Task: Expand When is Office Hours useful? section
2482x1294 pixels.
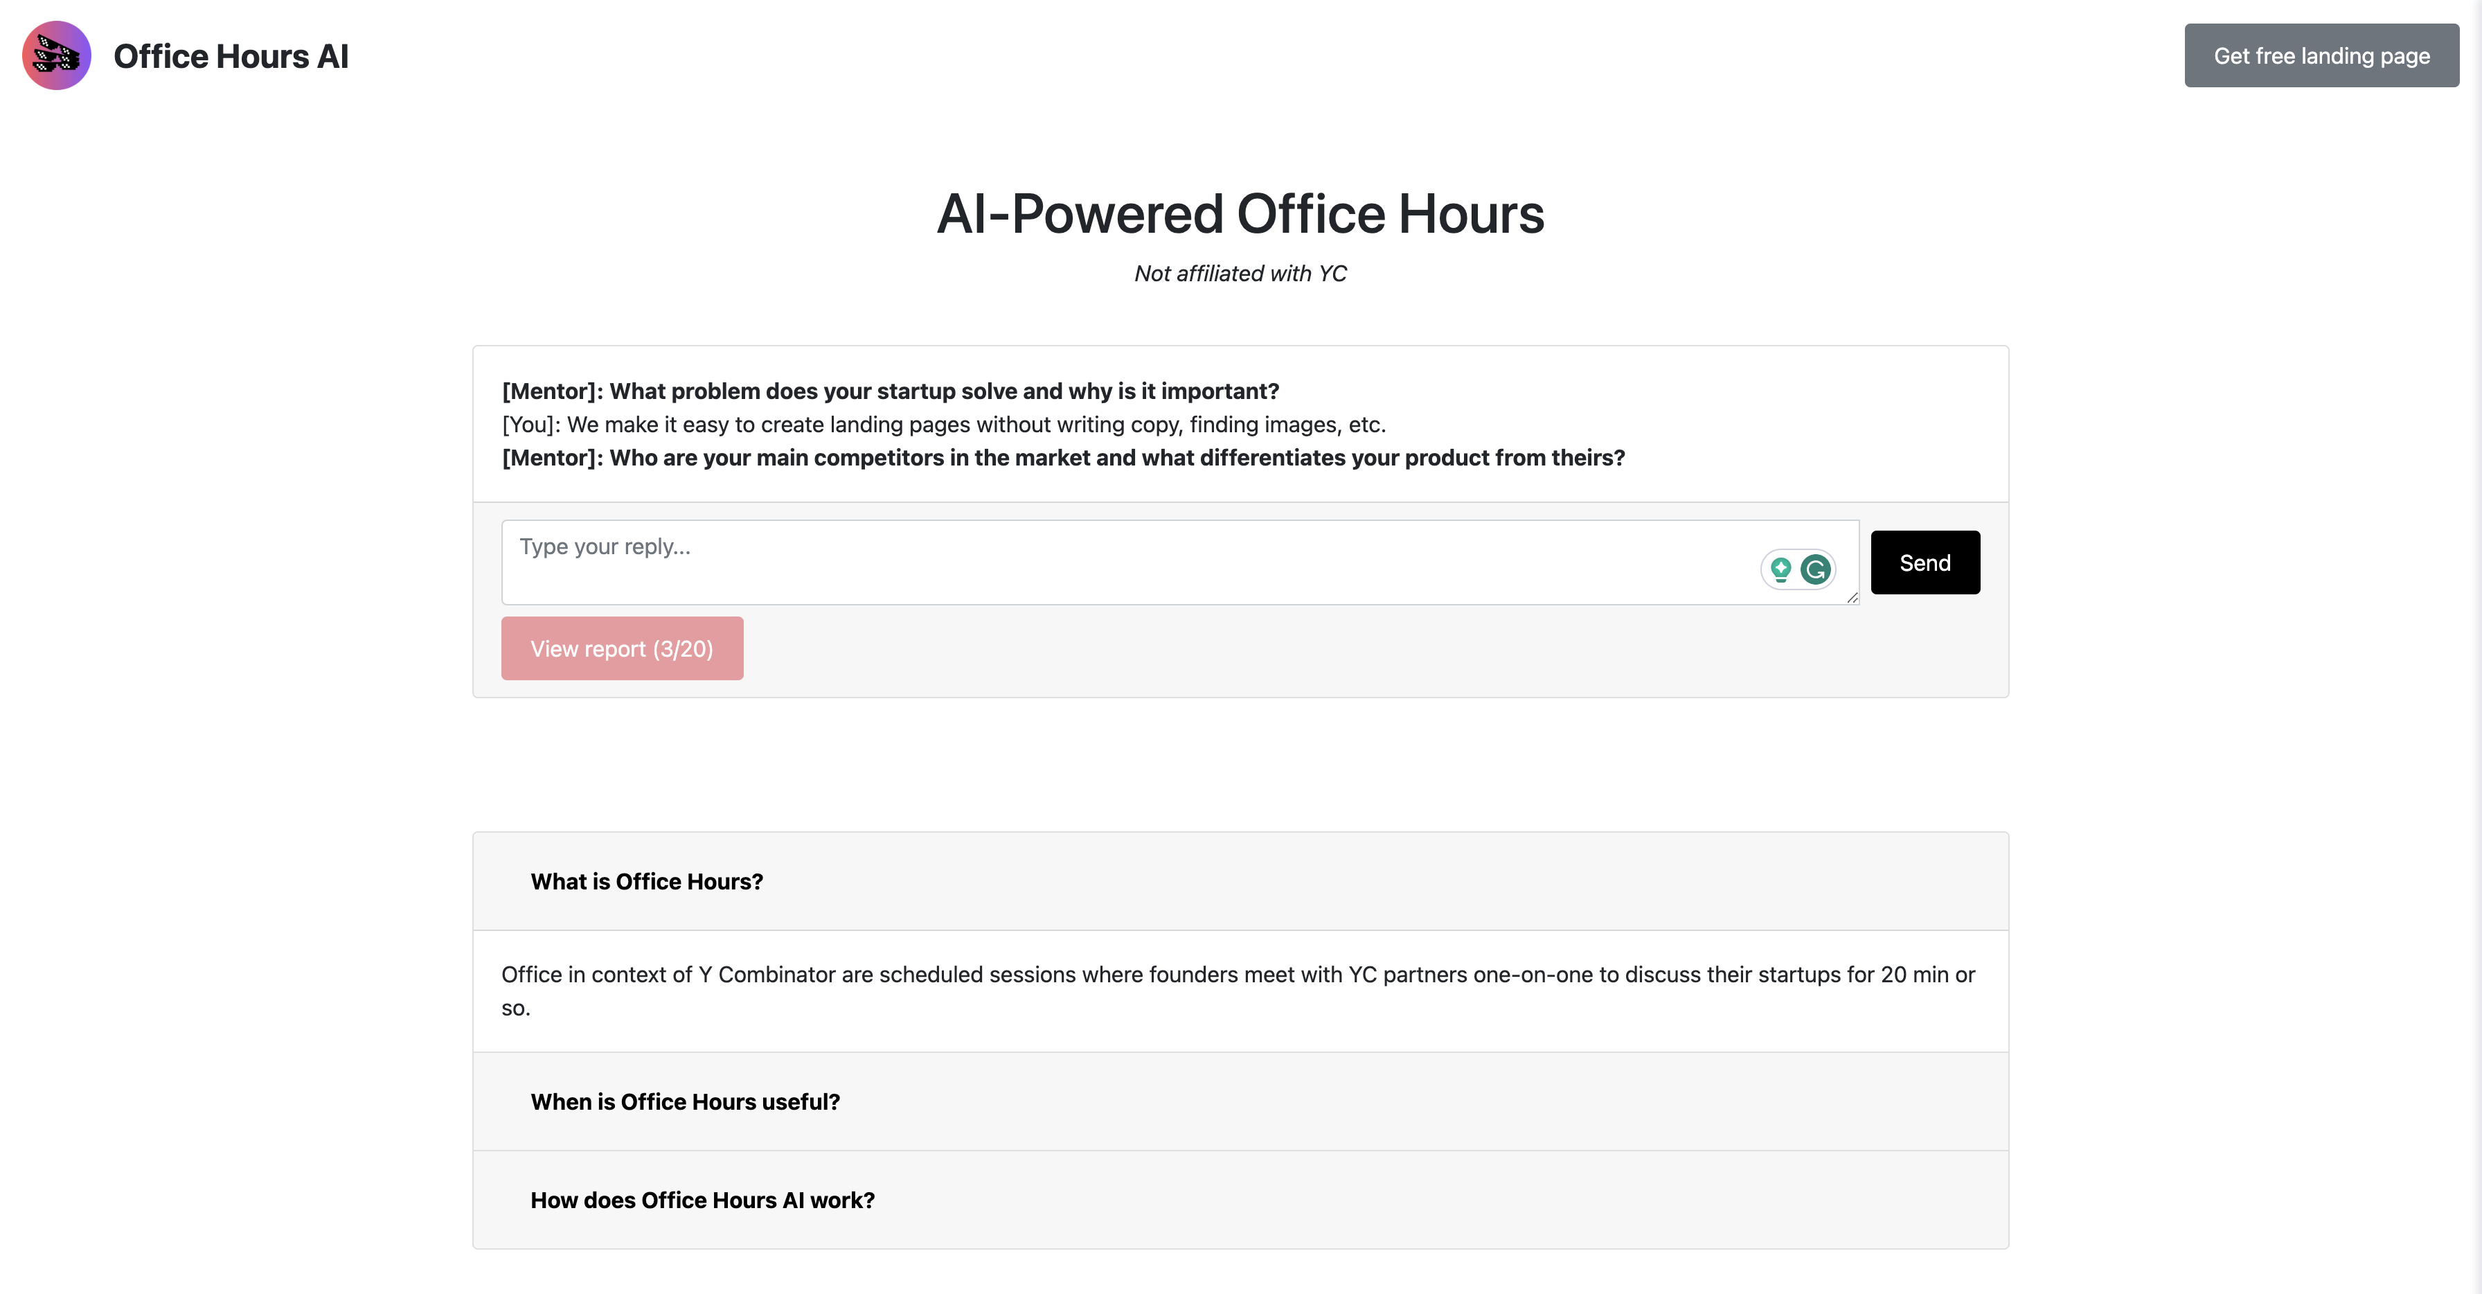Action: 685,1101
